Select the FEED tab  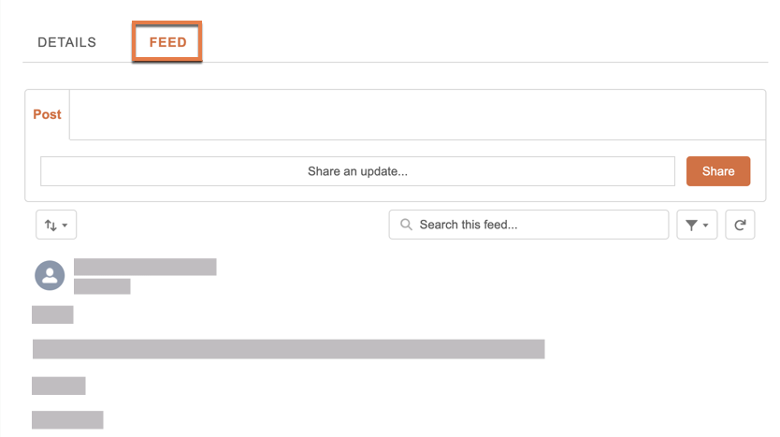[x=167, y=42]
